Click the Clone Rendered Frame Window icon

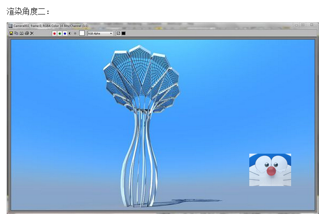[x=21, y=33]
